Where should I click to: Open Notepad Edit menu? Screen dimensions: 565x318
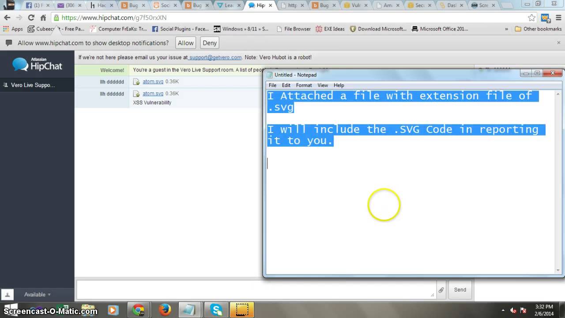point(286,85)
